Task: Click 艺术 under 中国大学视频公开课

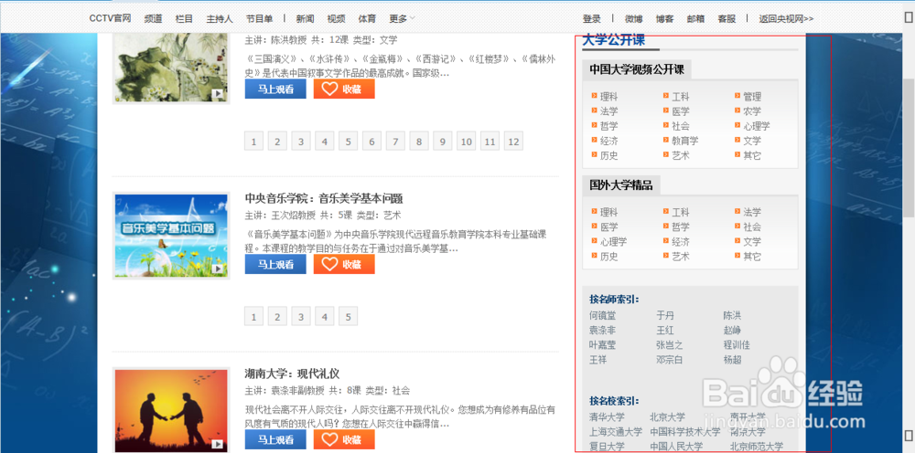Action: click(x=681, y=155)
